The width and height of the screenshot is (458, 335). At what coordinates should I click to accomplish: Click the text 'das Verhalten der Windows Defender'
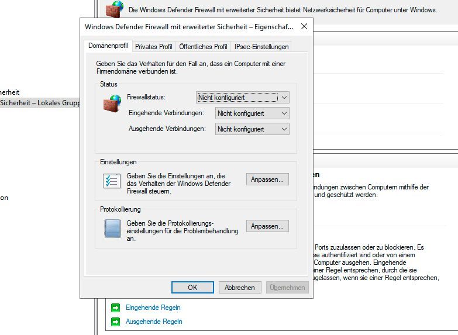pos(178,184)
